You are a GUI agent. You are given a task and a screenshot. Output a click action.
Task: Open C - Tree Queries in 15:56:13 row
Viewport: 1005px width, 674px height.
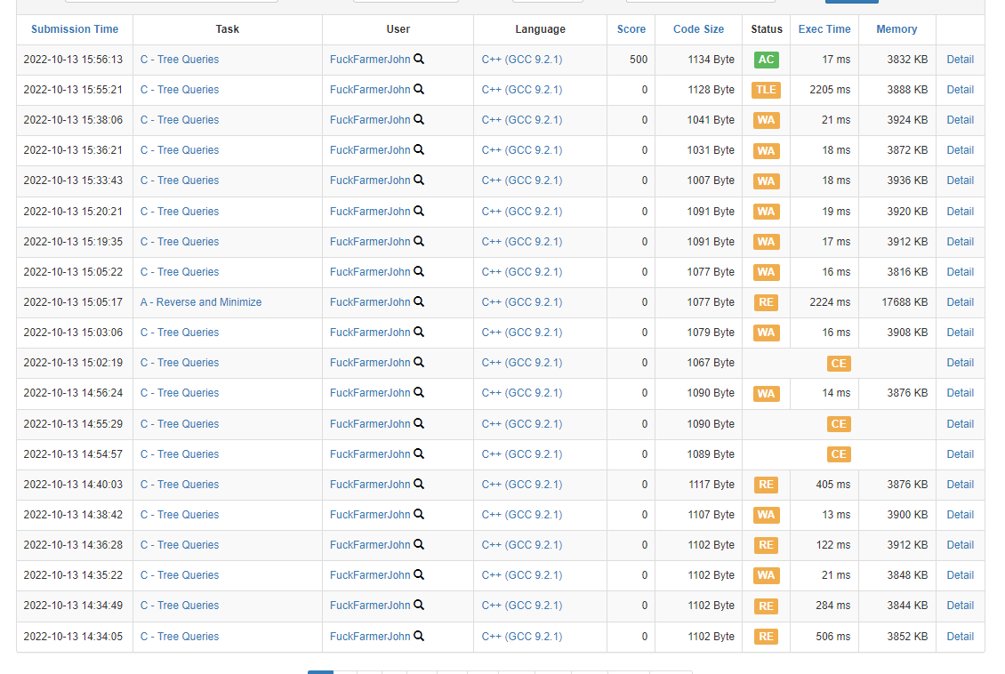[x=180, y=60]
